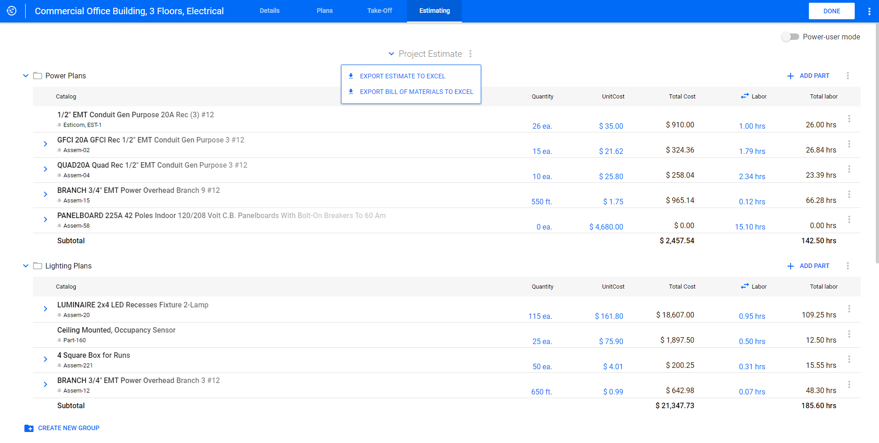Click unit cost $ 21.62 for GFCI
This screenshot has width=879, height=443.
click(611, 151)
